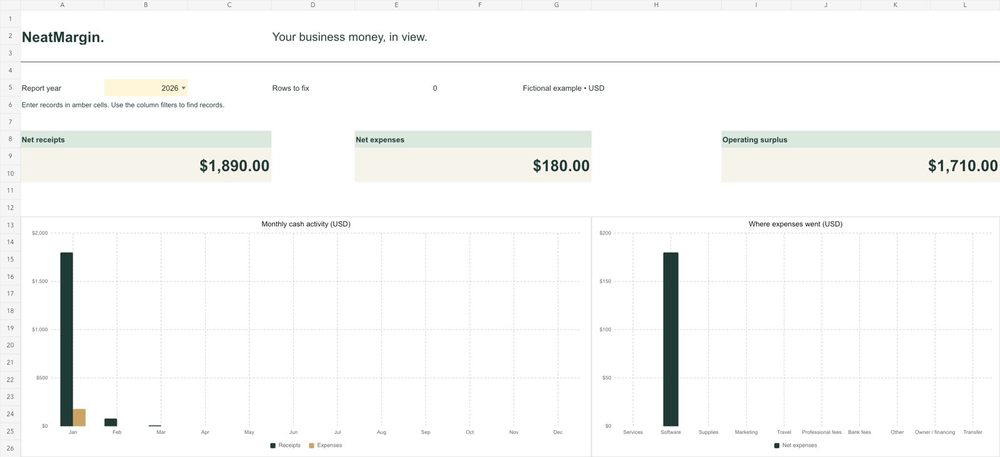Click the February receipts bar

coord(111,423)
